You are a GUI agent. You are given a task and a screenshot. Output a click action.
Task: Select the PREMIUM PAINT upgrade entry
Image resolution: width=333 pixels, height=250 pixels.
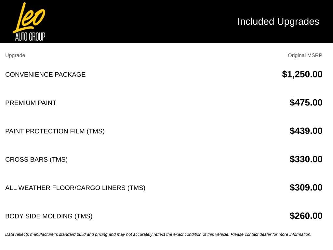pyautogui.click(x=31, y=103)
